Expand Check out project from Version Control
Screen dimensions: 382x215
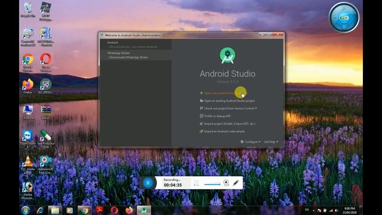(x=228, y=108)
